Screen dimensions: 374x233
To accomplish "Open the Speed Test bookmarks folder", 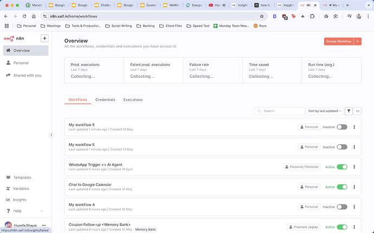I will (198, 26).
